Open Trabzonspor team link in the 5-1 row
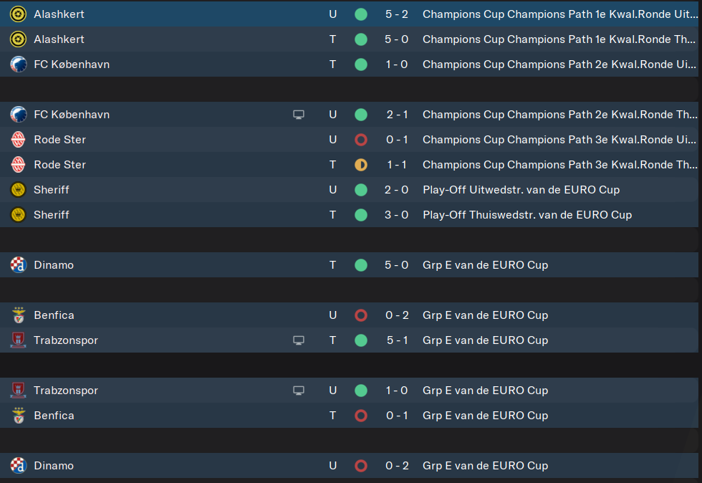The height and width of the screenshot is (483, 702). pyautogui.click(x=66, y=340)
